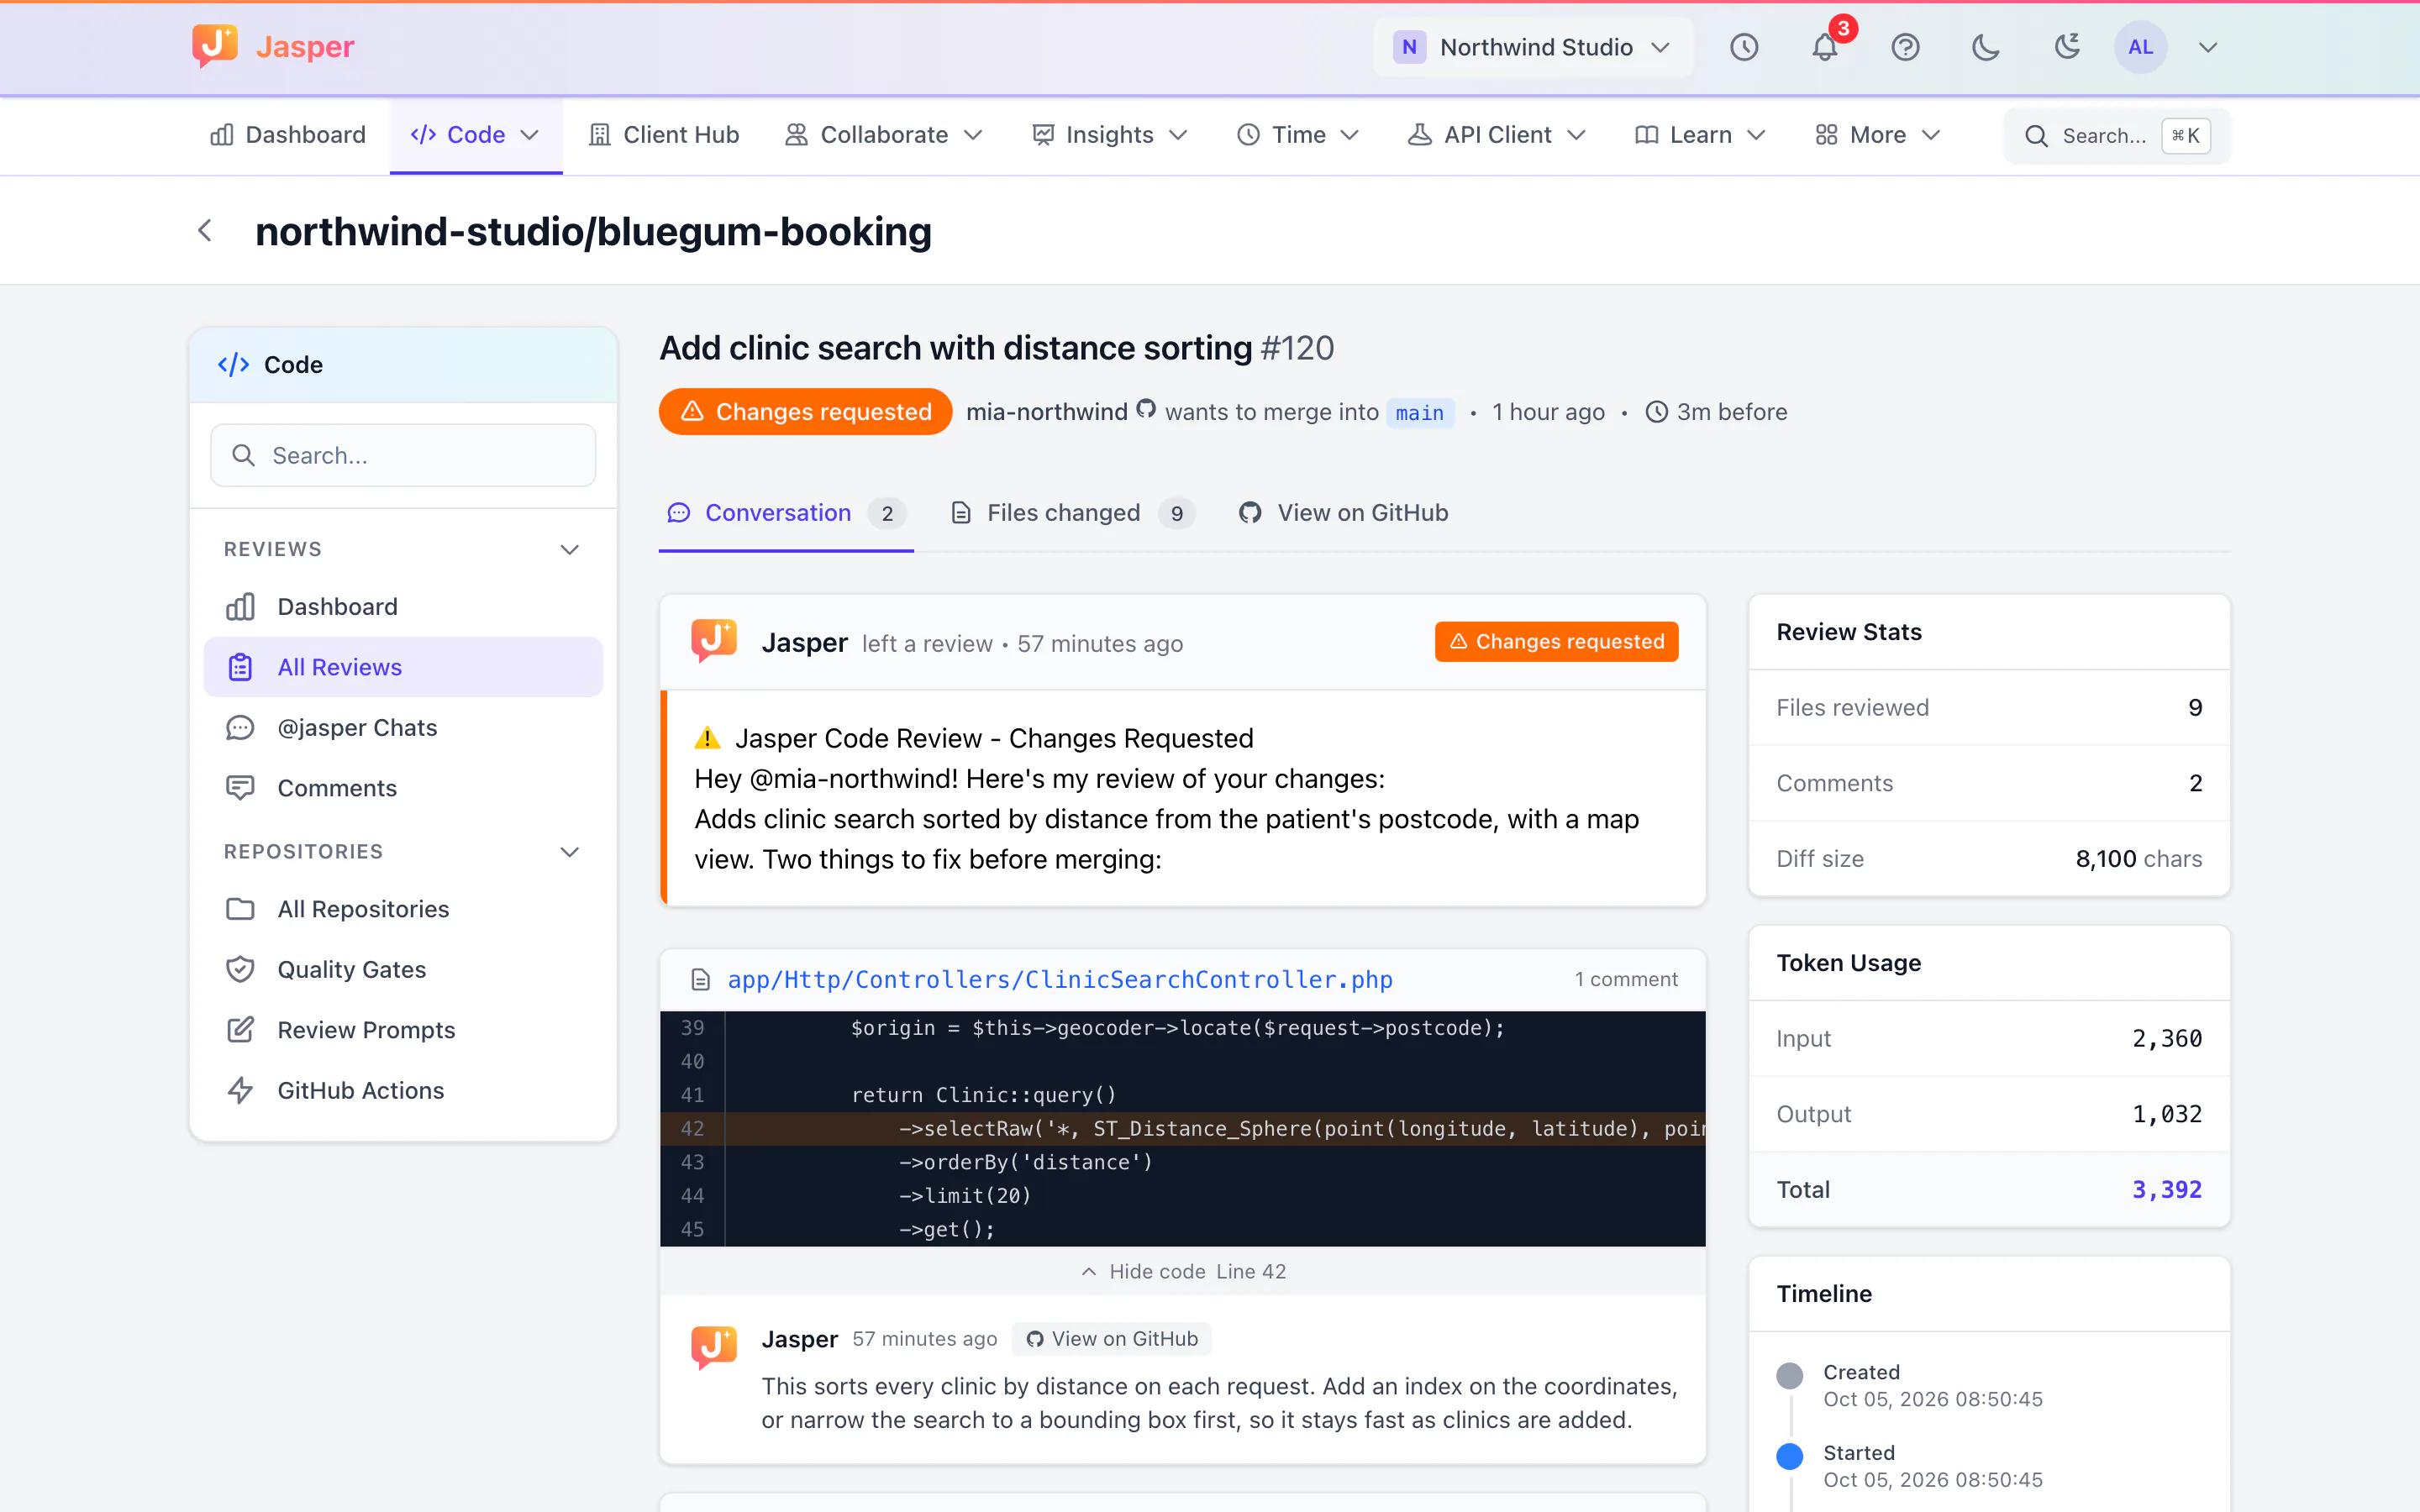This screenshot has height=1512, width=2420.
Task: Open Client Hub in the navigation
Action: 664,135
